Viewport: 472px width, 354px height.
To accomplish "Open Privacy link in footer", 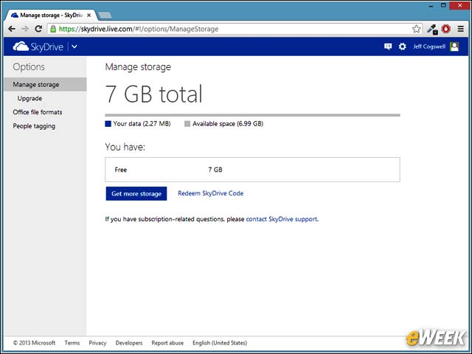I will pos(97,343).
